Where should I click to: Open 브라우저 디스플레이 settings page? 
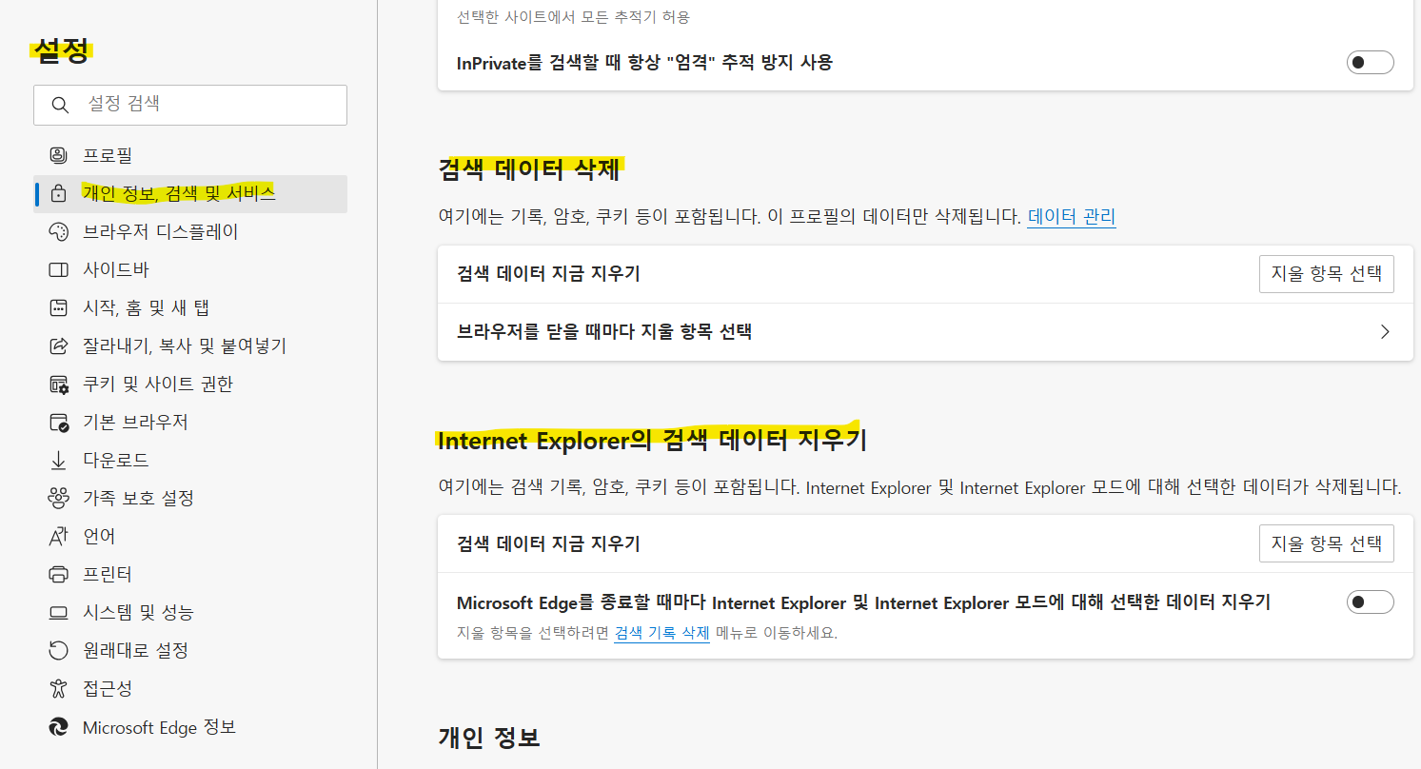(x=190, y=231)
